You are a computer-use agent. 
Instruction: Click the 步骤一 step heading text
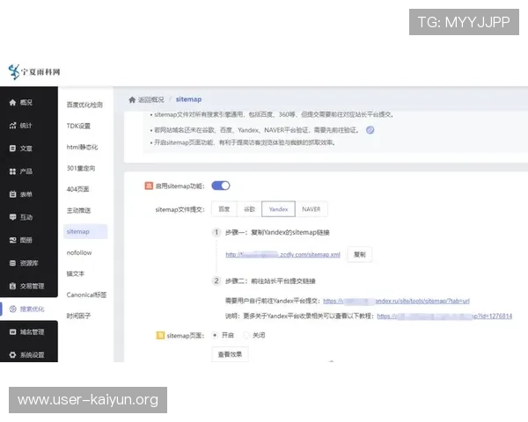(x=277, y=232)
